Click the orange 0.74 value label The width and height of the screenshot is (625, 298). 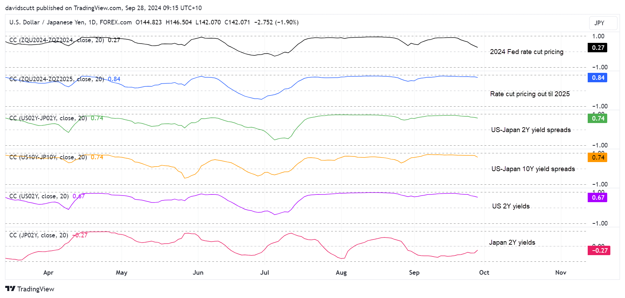598,158
